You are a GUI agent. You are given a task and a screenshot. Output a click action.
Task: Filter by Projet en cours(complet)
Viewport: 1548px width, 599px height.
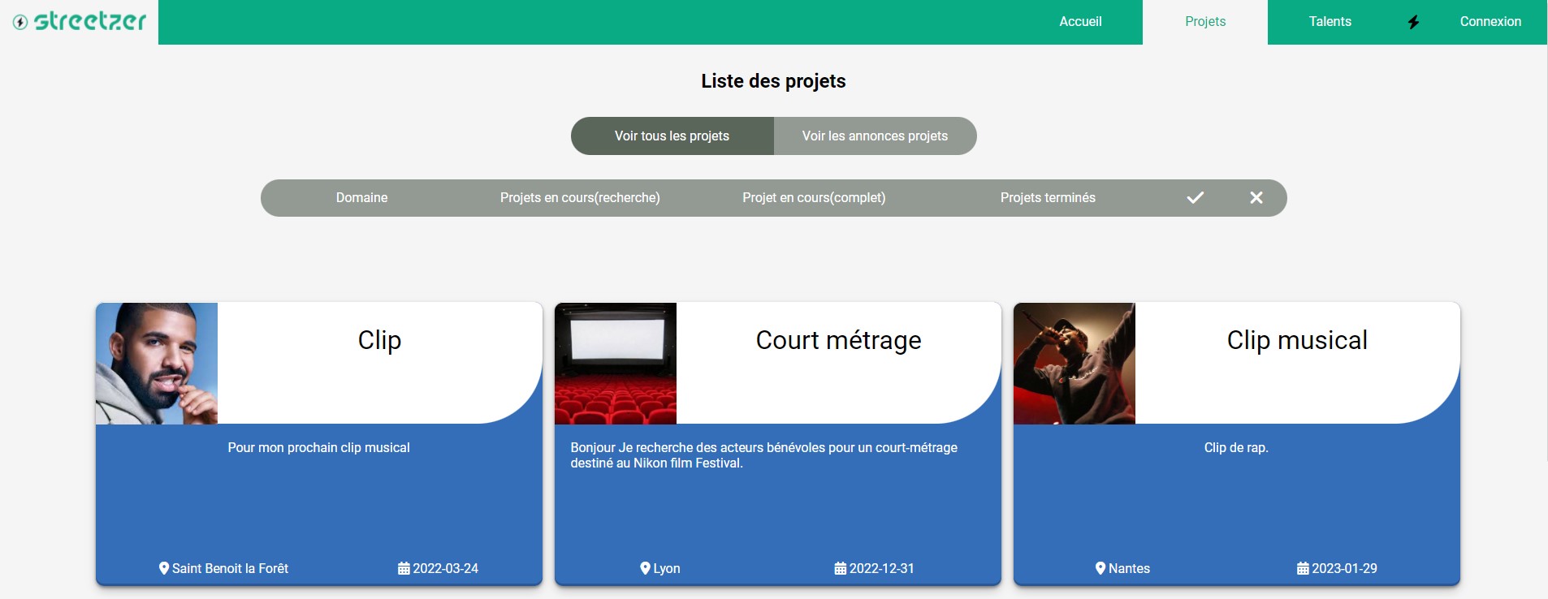point(814,198)
